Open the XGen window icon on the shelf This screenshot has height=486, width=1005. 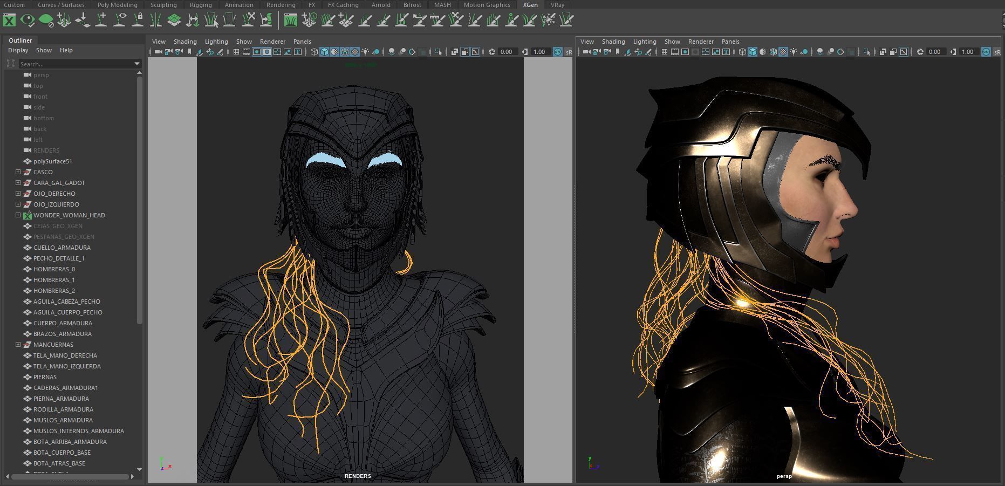(x=9, y=20)
